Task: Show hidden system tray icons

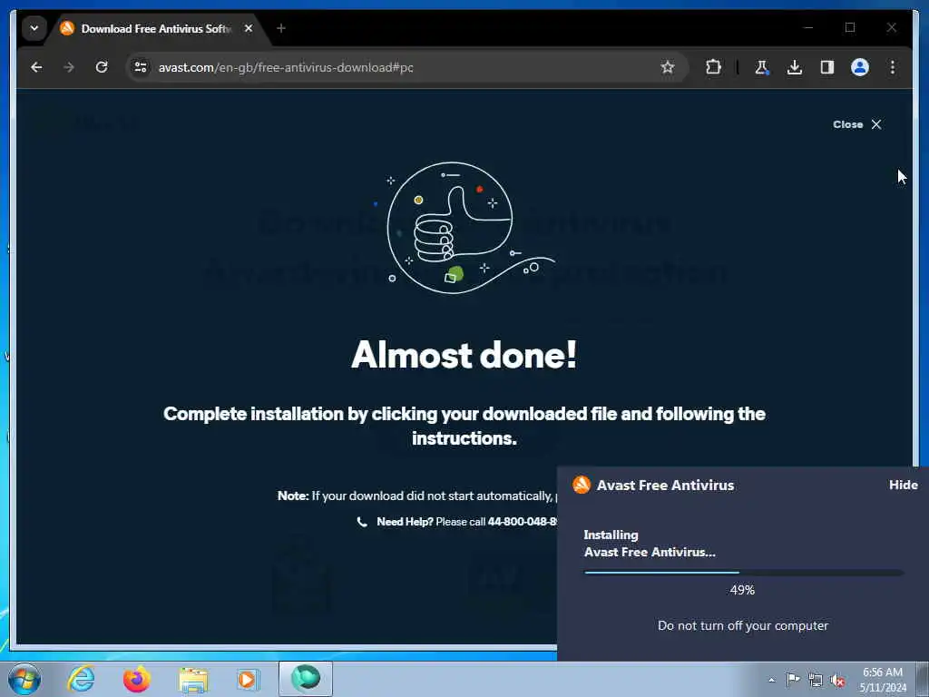Action: tap(771, 680)
